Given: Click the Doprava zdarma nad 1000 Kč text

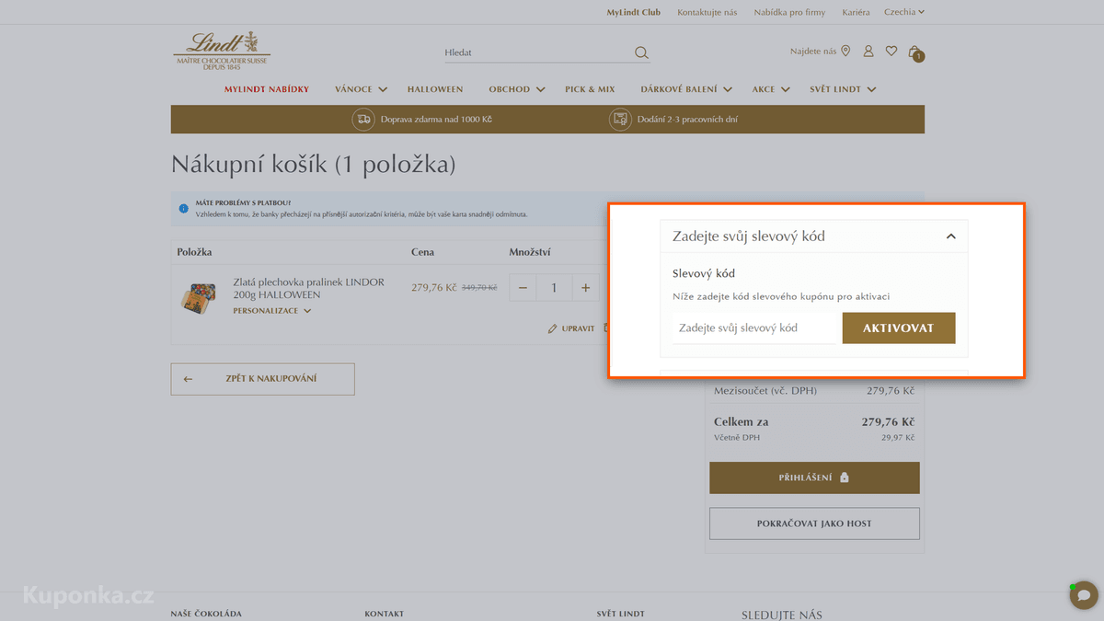Looking at the screenshot, I should tap(436, 120).
